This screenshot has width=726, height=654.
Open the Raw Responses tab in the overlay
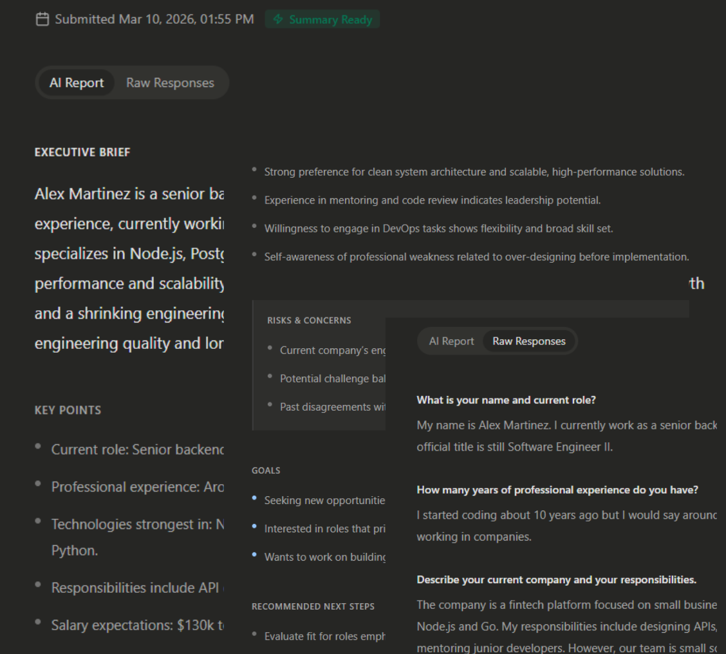[529, 341]
